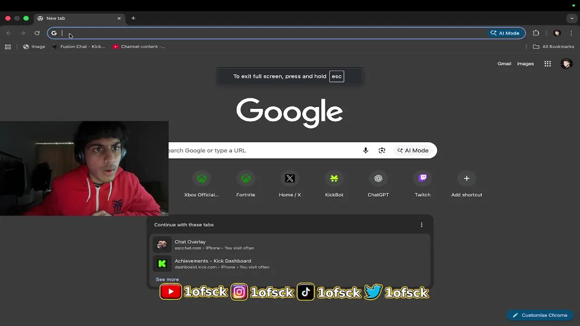Open Google account avatar on page
The height and width of the screenshot is (326, 580).
(x=566, y=64)
